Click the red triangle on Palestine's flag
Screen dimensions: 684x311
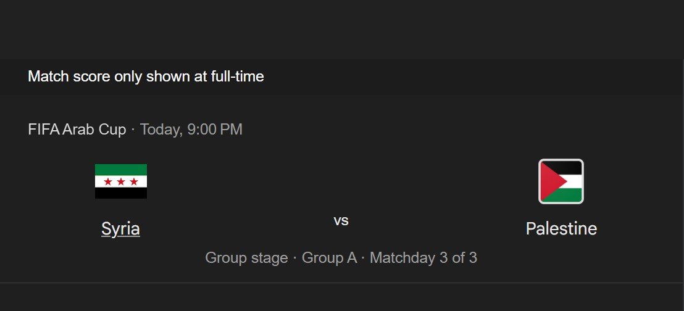pyautogui.click(x=547, y=181)
